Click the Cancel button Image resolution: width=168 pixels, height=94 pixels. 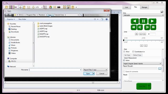tap(102, 74)
